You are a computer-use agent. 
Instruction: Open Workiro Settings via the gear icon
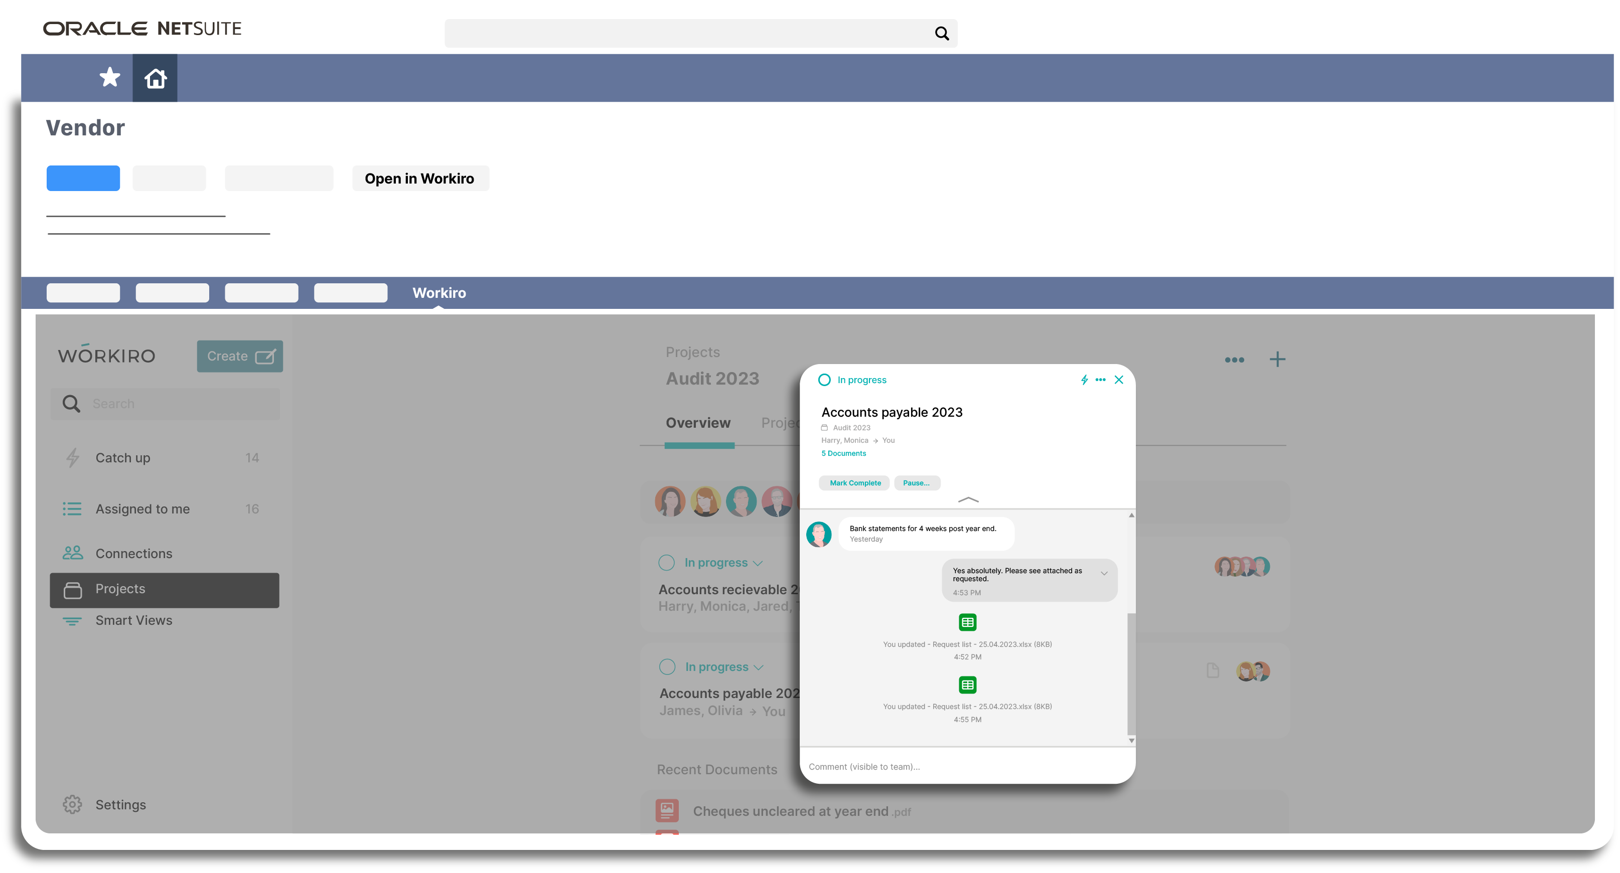pyautogui.click(x=72, y=804)
